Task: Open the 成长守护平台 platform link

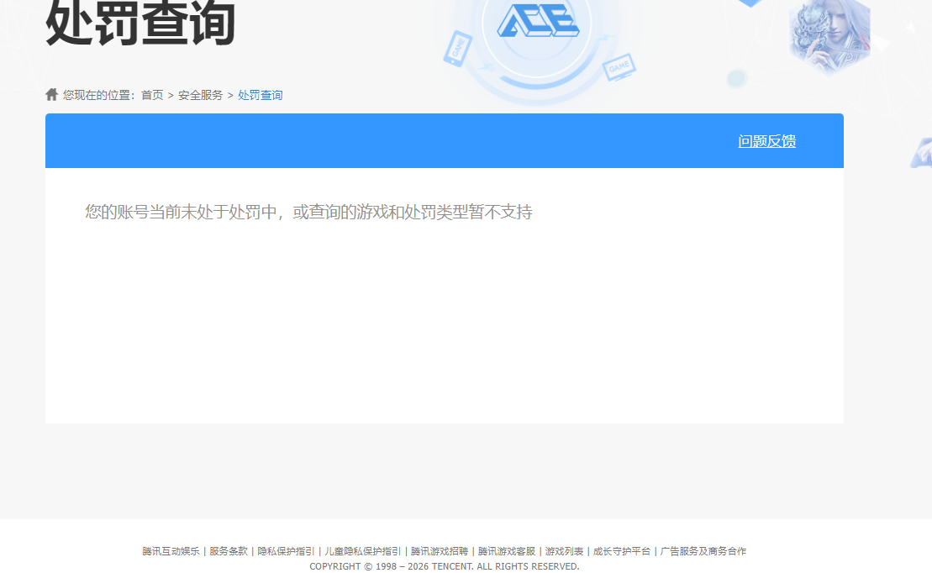Action: tap(622, 551)
